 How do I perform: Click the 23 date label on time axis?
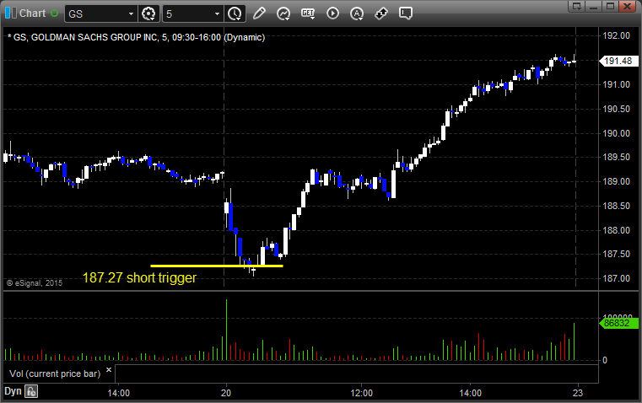tap(578, 393)
